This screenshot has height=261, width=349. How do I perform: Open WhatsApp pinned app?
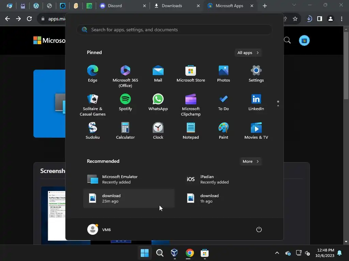click(x=158, y=102)
